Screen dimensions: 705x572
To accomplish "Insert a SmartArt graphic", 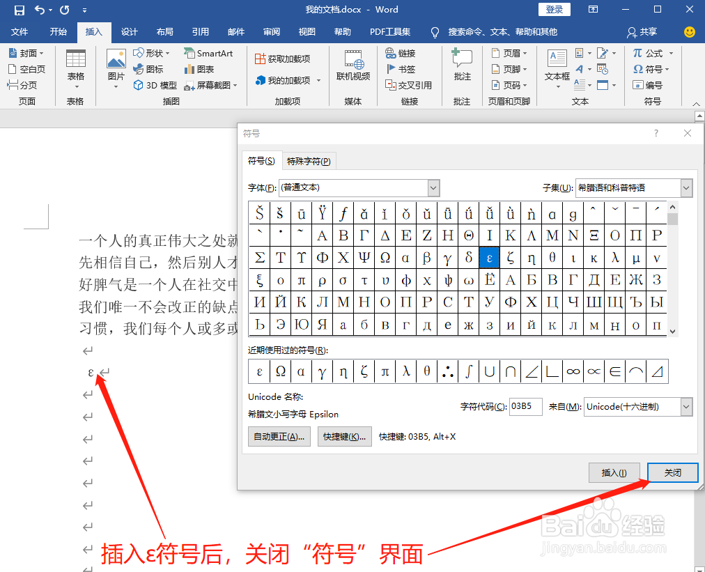I will (x=208, y=53).
